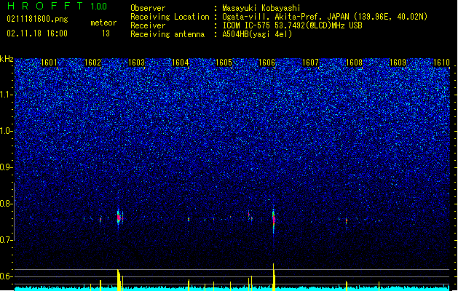Click the small meteor echo just before 1608

(x=347, y=221)
